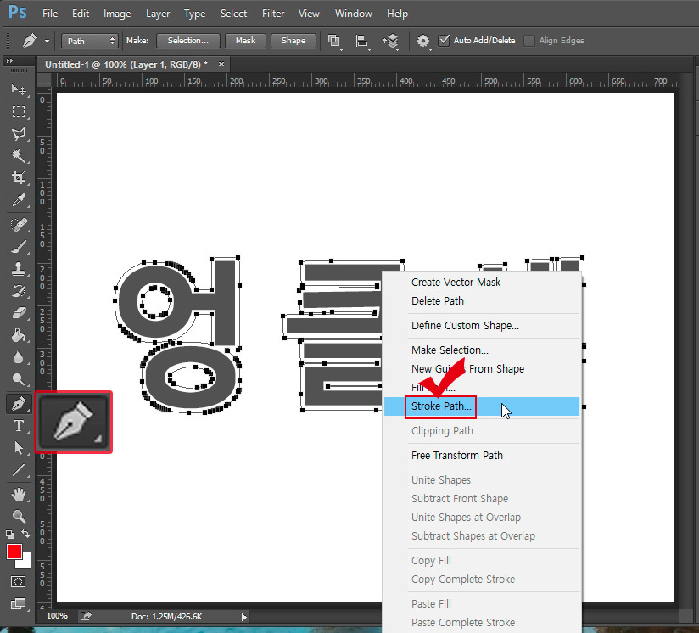Click the Make Shape button
The image size is (699, 633).
coord(294,41)
